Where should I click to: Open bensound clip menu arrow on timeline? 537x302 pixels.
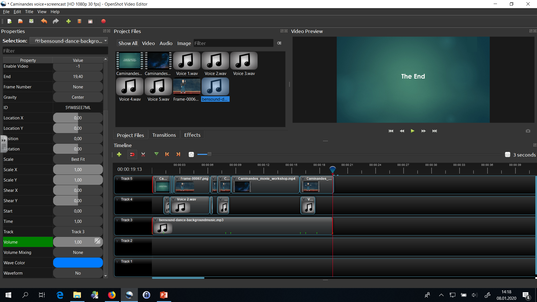tap(155, 220)
